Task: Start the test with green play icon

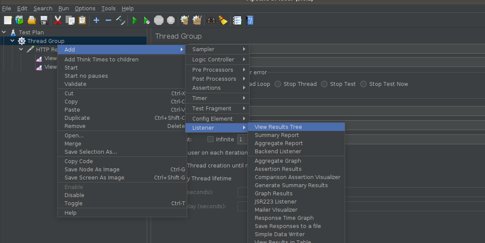Action: (135, 20)
